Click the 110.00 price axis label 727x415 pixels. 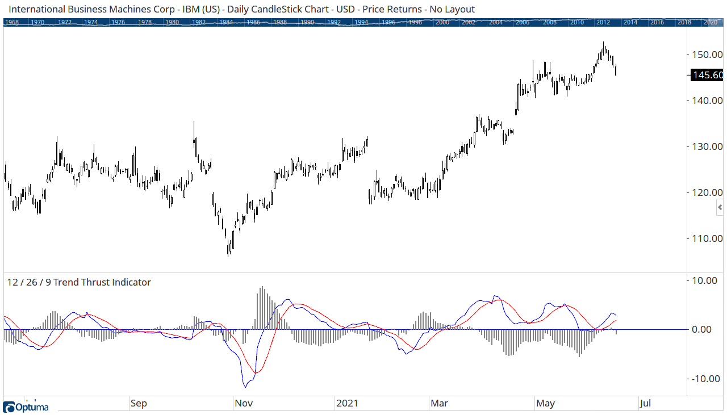tap(707, 238)
